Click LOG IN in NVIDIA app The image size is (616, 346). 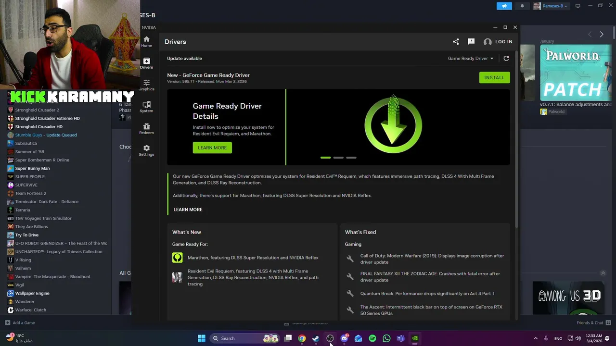pyautogui.click(x=504, y=42)
